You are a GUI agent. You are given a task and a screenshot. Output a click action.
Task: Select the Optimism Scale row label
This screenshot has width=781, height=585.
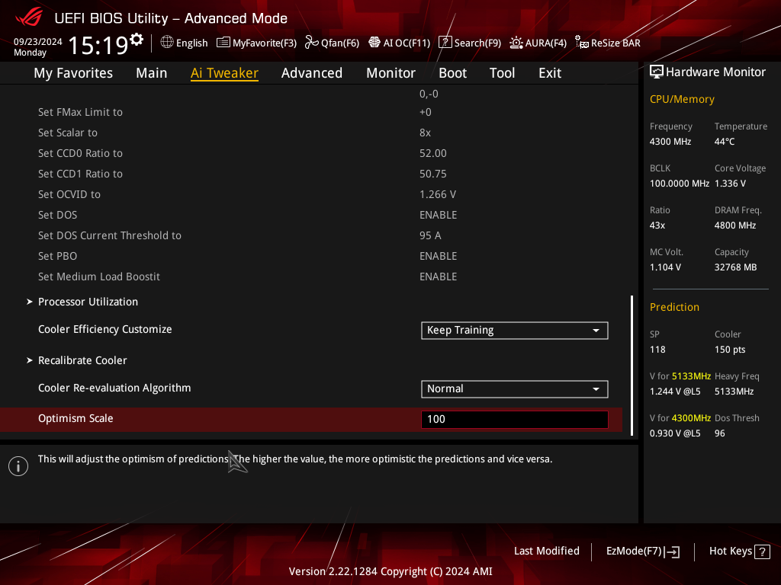click(x=76, y=419)
